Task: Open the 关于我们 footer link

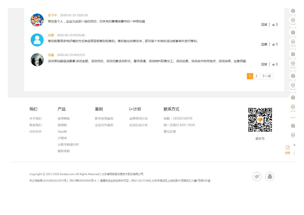Action: tap(35, 118)
